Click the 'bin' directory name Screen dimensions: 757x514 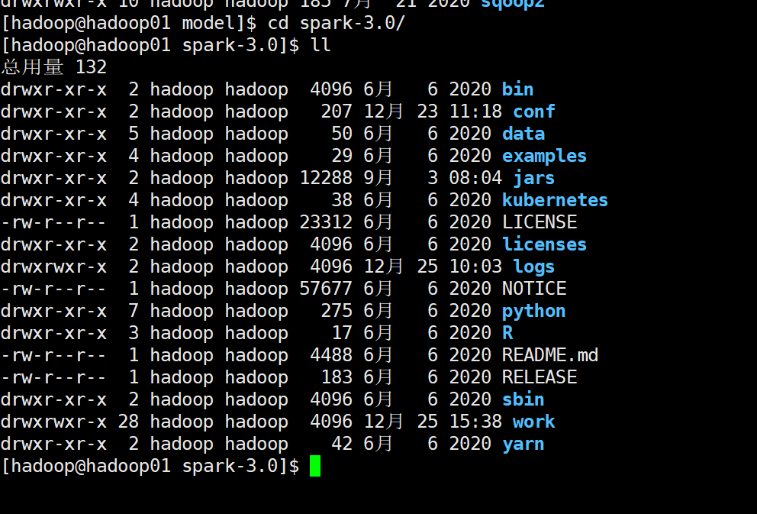click(x=517, y=89)
